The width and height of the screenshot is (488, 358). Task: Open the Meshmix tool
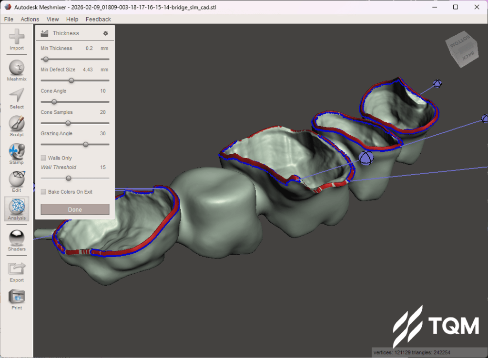click(x=17, y=68)
